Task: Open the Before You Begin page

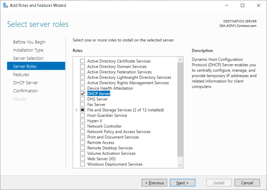Action: click(x=29, y=42)
